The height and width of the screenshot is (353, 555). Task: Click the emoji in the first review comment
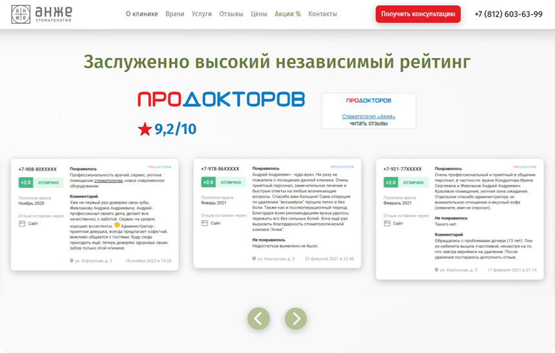117,225
